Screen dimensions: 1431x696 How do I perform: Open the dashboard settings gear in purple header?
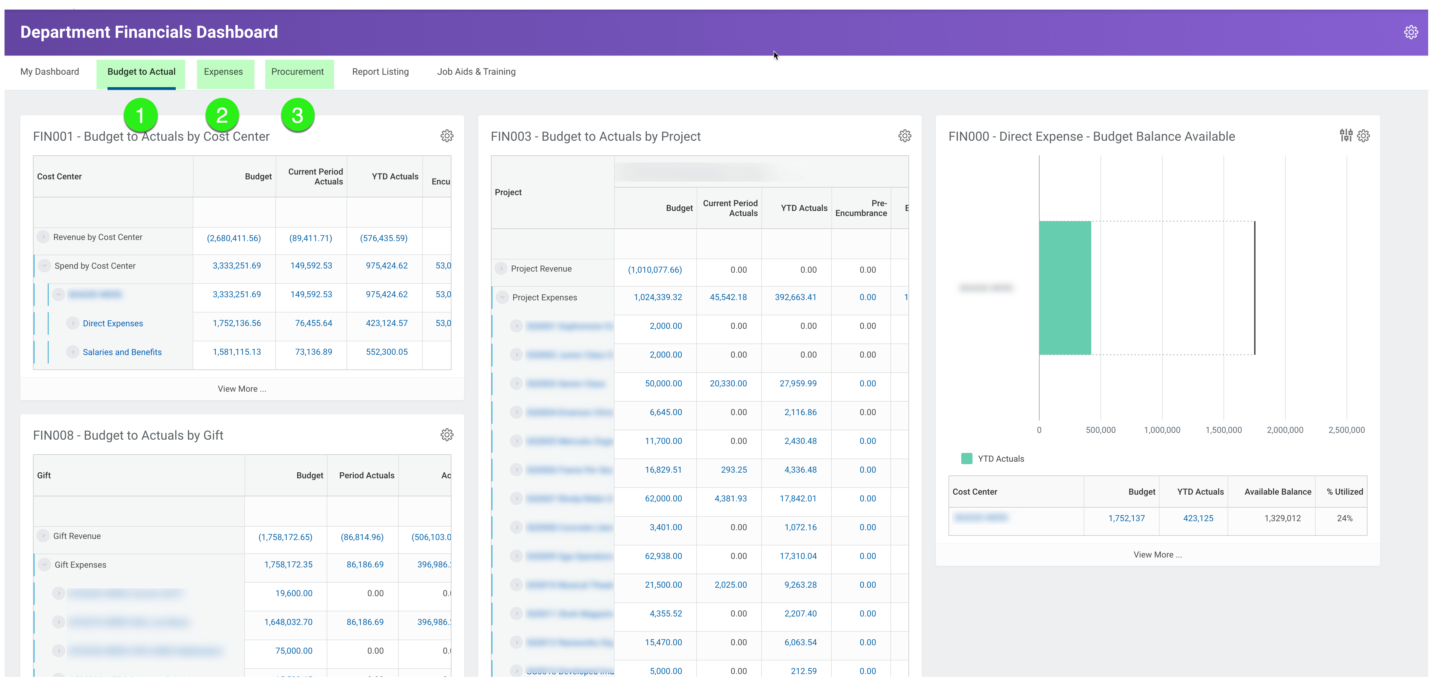coord(1410,32)
